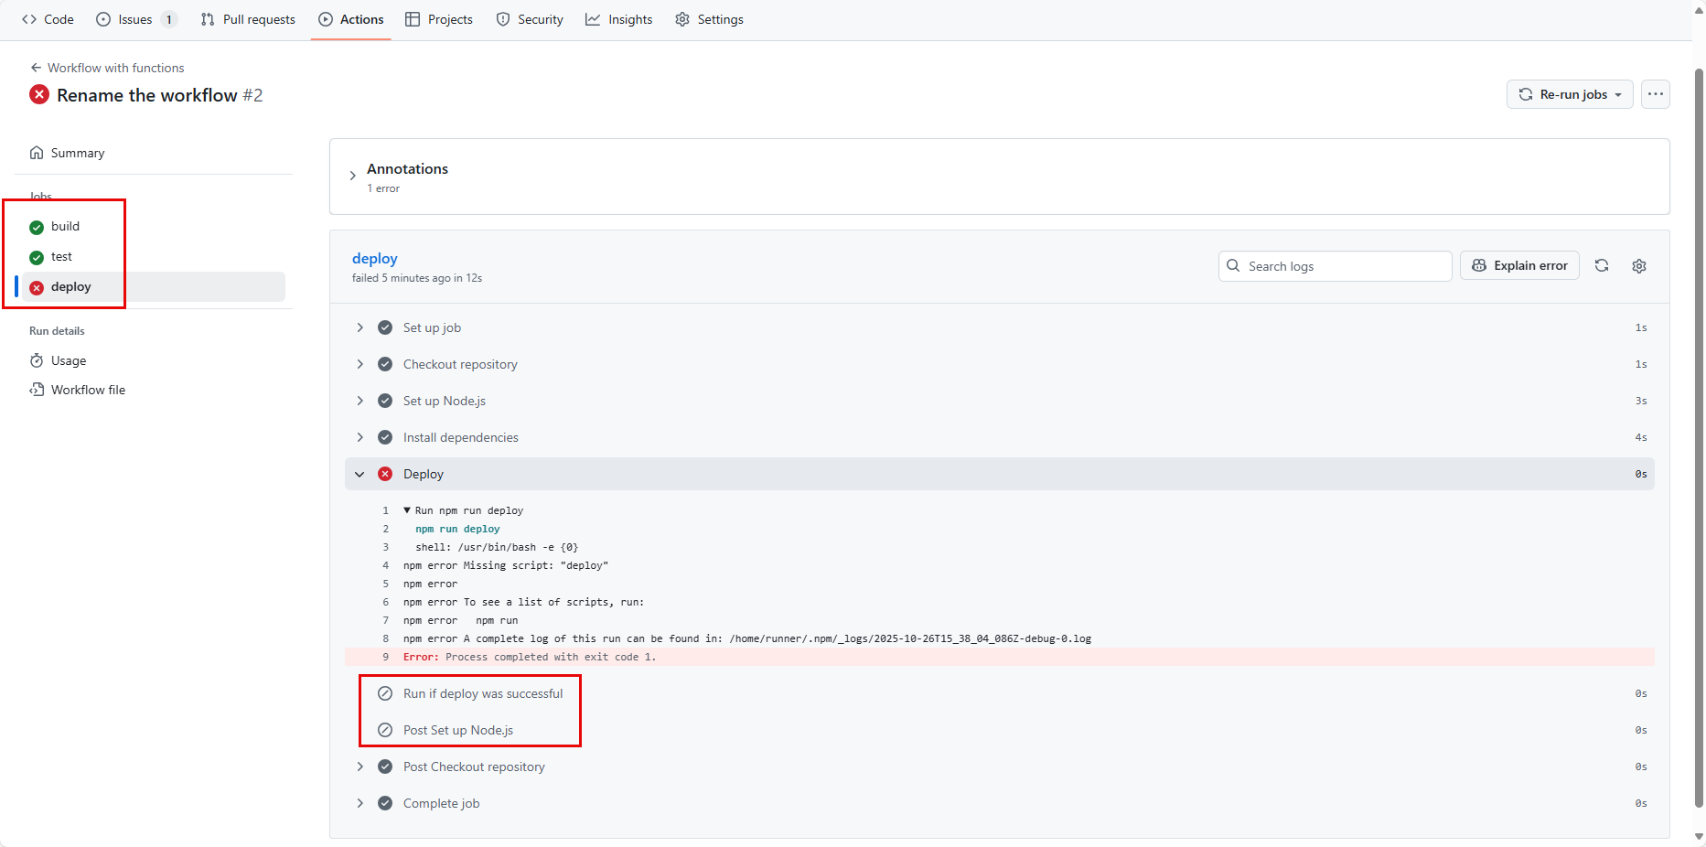
Task: Open the Re-run jobs dropdown
Action: tap(1569, 94)
